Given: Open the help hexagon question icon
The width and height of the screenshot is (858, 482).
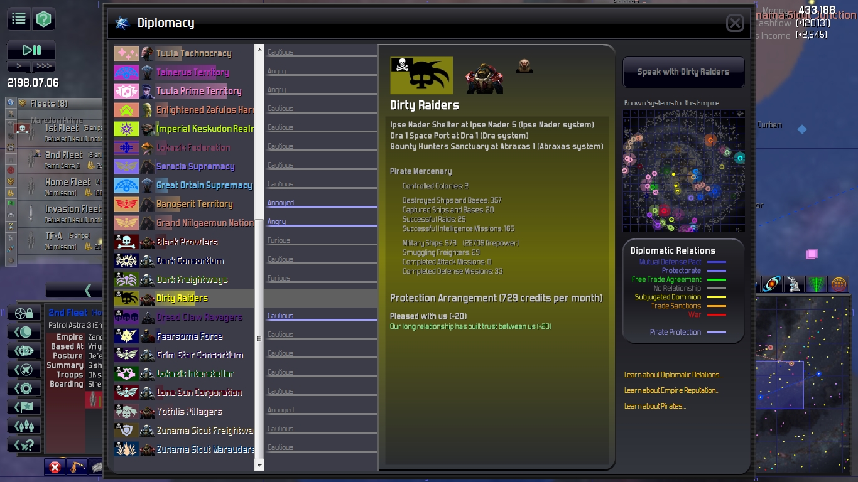Looking at the screenshot, I should pyautogui.click(x=43, y=19).
